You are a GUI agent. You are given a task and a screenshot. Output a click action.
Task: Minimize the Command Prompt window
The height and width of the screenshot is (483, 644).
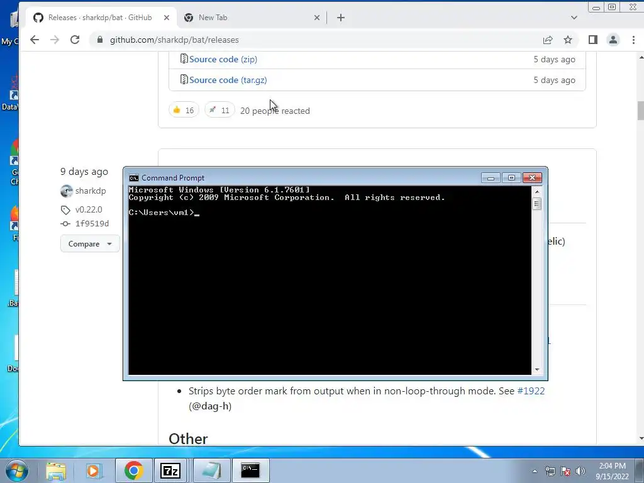[x=491, y=178]
